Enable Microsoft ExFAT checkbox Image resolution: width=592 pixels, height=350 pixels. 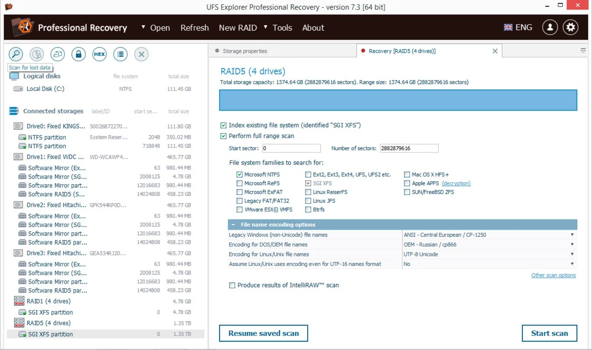coord(239,192)
